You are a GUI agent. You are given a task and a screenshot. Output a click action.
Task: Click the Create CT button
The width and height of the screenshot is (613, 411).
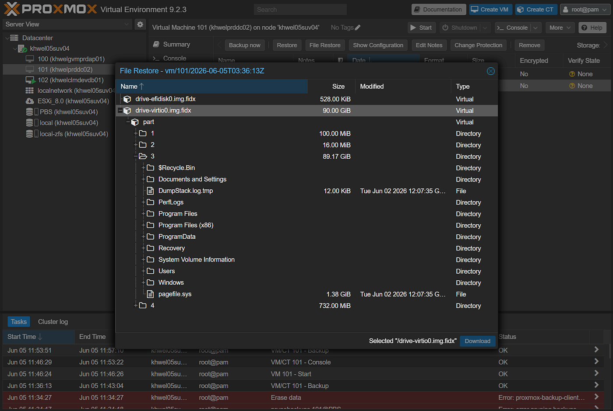click(x=535, y=10)
